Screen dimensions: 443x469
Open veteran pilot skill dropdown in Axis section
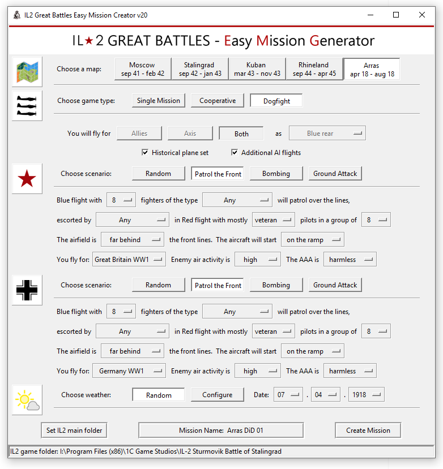tap(274, 331)
